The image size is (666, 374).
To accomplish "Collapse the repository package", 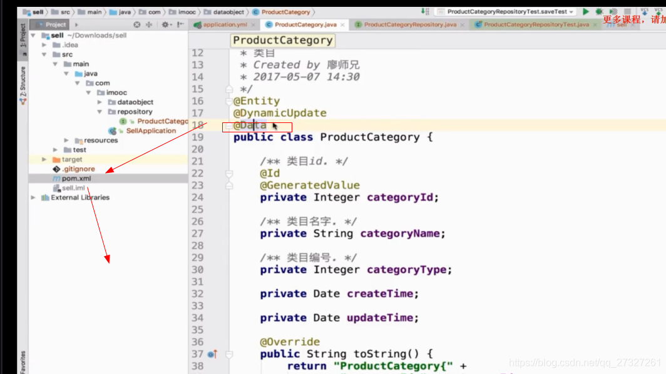I will 100,112.
